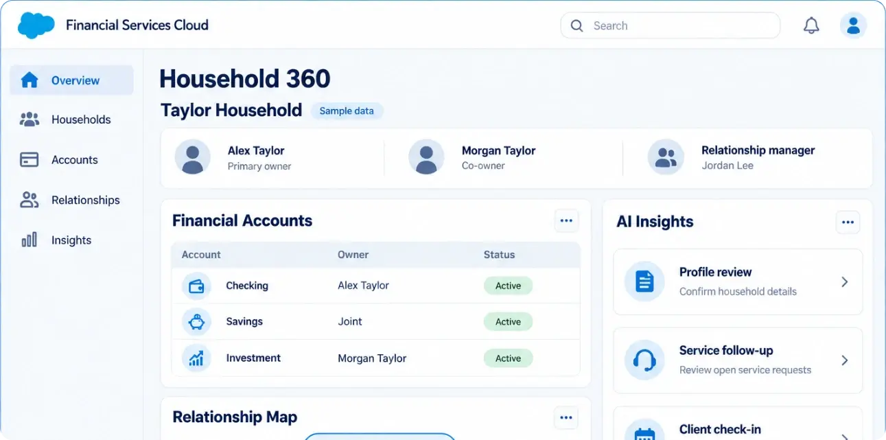Expand the Profile review chevron
The width and height of the screenshot is (886, 440).
pos(845,282)
